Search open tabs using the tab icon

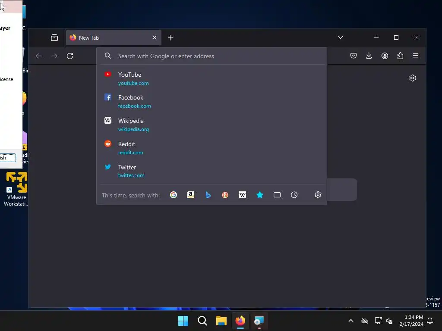pos(277,195)
